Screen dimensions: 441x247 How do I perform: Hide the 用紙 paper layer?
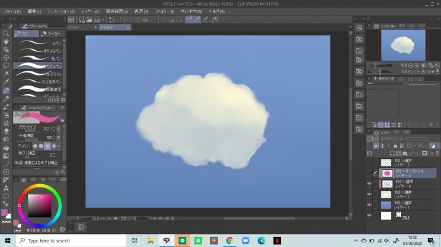pyautogui.click(x=369, y=216)
